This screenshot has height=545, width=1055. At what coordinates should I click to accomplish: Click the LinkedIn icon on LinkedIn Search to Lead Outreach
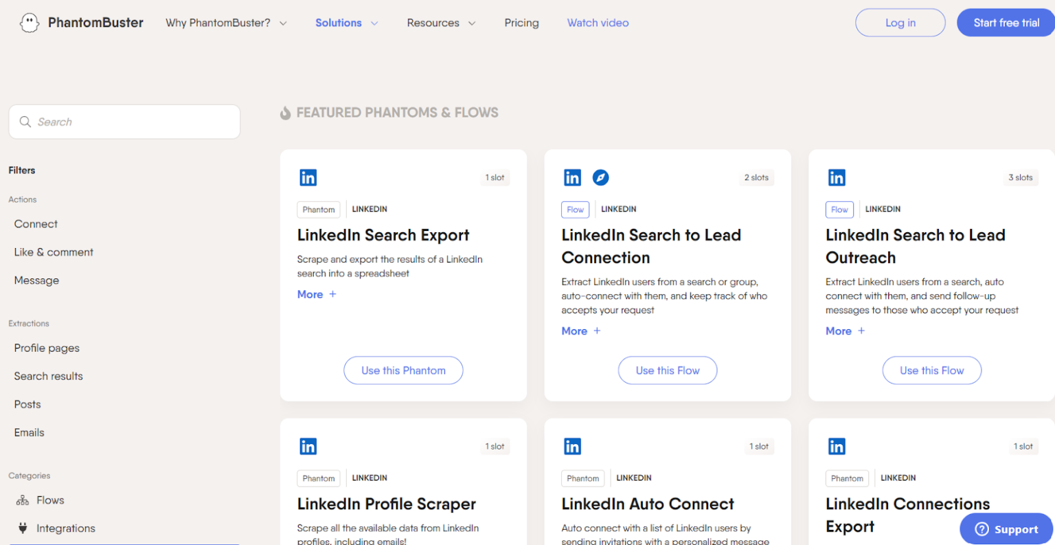(x=837, y=177)
